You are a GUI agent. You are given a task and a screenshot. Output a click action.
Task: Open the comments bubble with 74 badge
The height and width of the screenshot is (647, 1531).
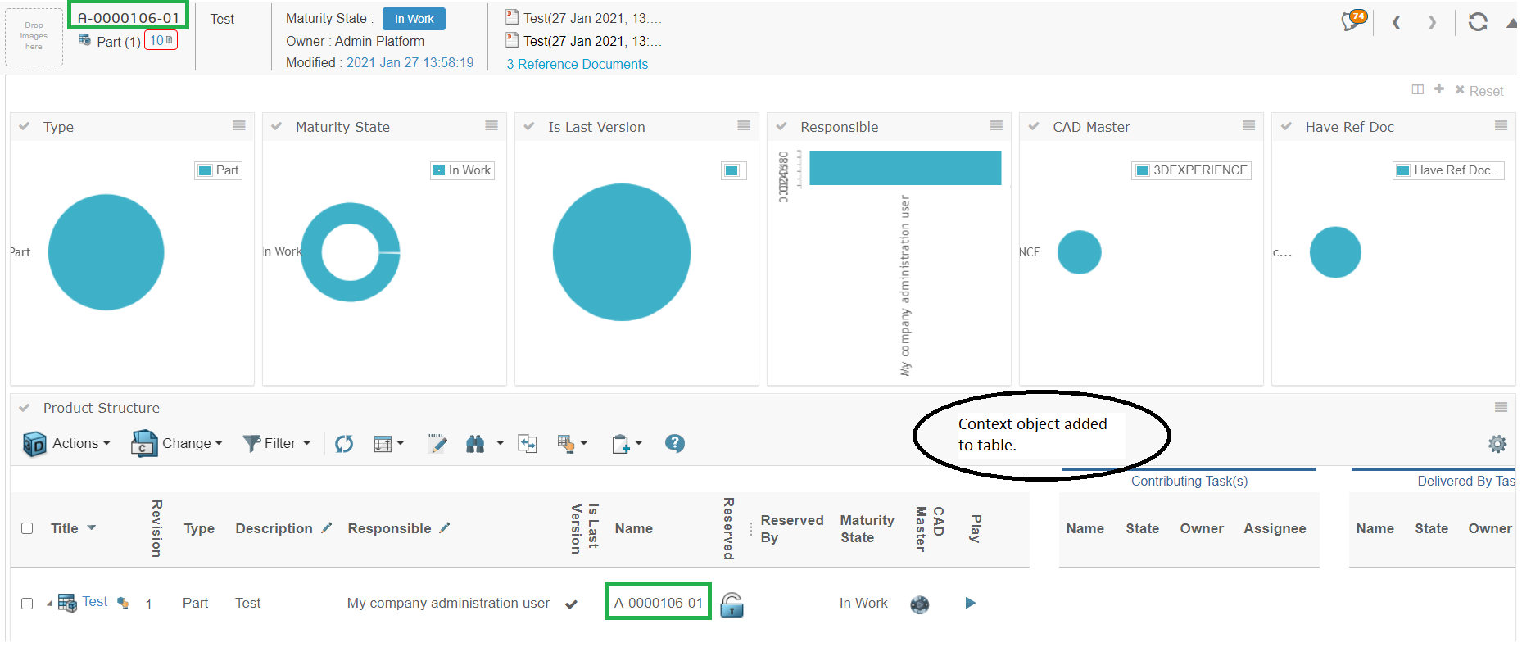1352,21
